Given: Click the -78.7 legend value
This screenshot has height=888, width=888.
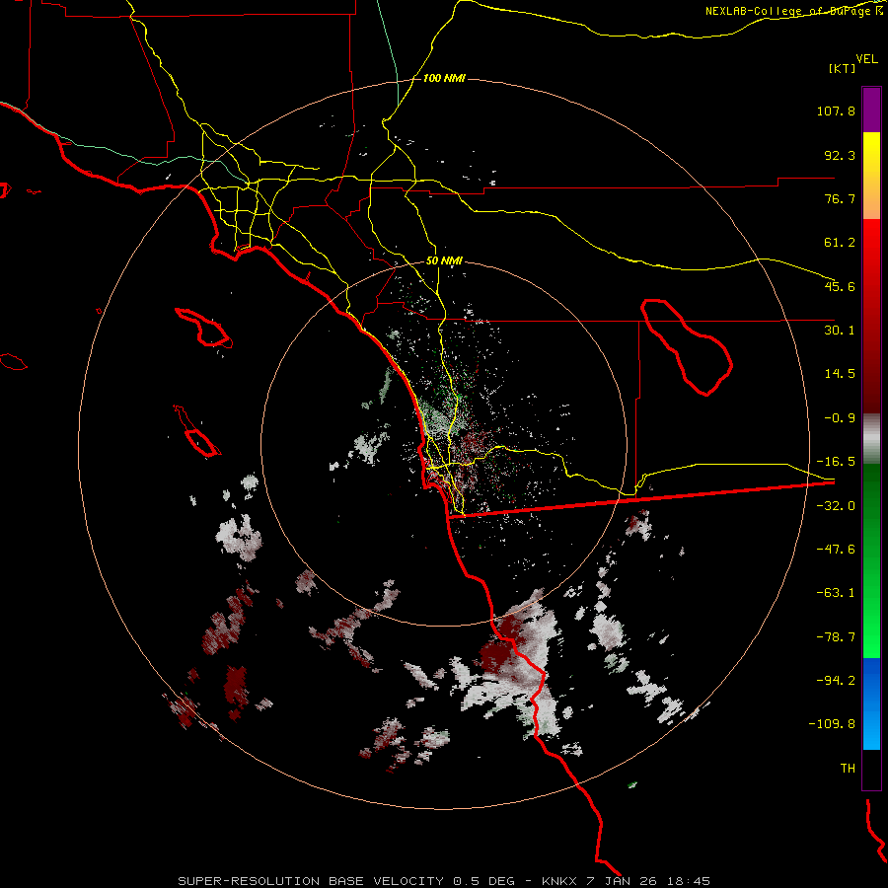Looking at the screenshot, I should point(836,637).
